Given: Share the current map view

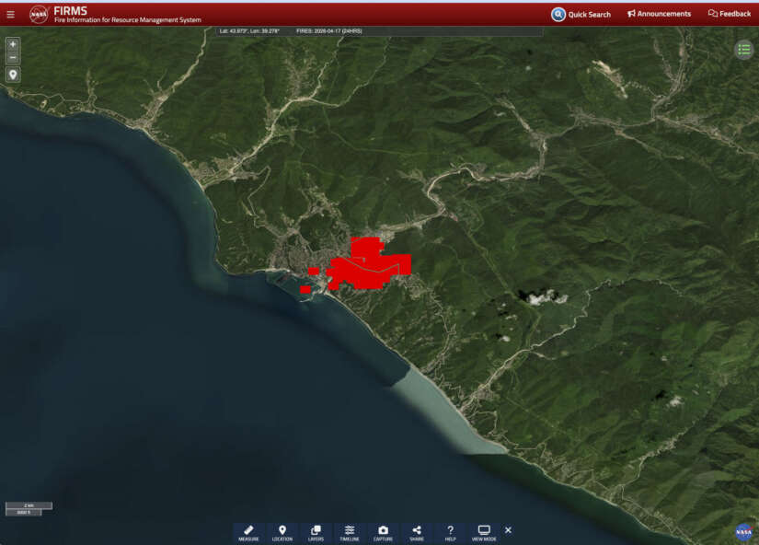Looking at the screenshot, I should [x=417, y=533].
